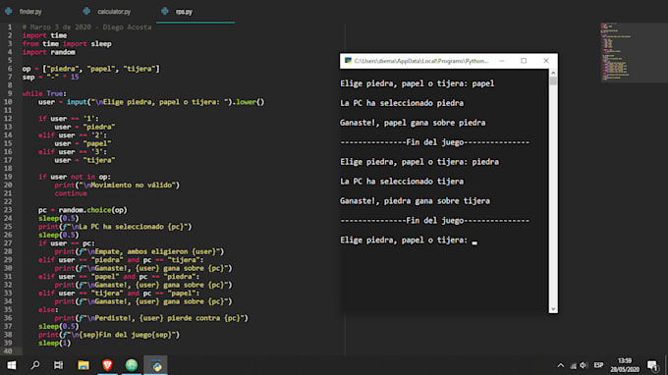The height and width of the screenshot is (375, 668).
Task: Click the 'Empate, ambos eligieron' print line
Action: pyautogui.click(x=139, y=251)
